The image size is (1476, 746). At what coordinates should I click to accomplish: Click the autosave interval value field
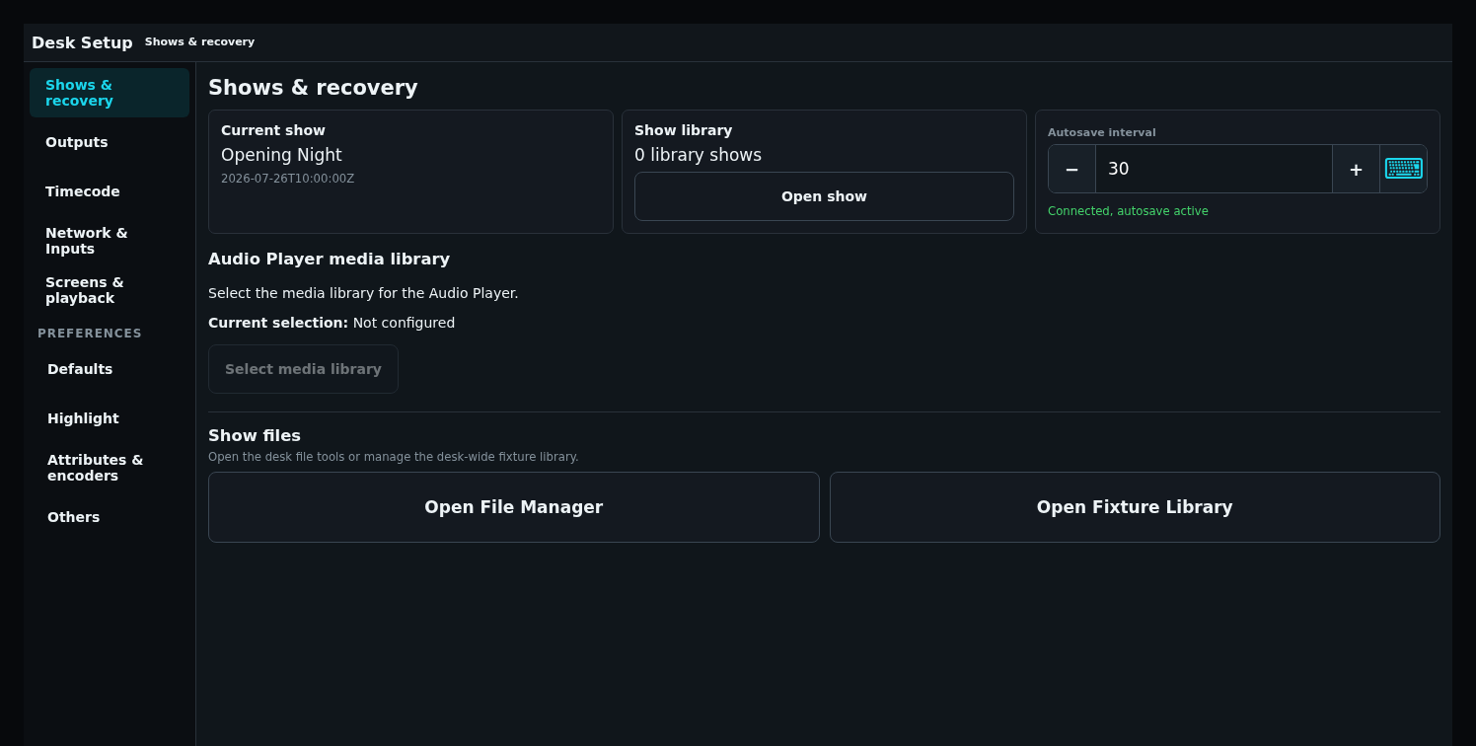tap(1214, 169)
